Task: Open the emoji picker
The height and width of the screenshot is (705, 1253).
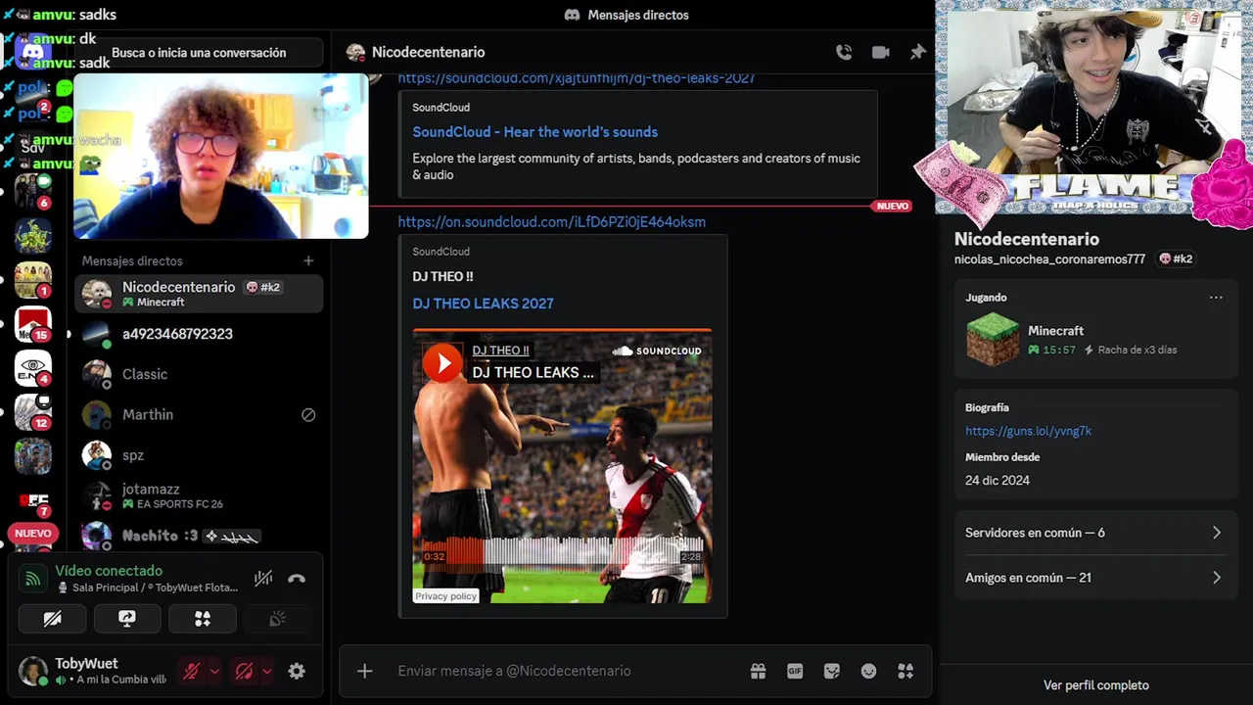Action: point(868,671)
